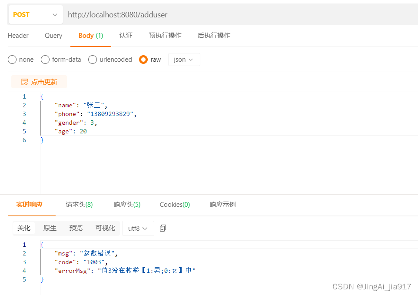Open the json body format dropdown

pos(184,60)
